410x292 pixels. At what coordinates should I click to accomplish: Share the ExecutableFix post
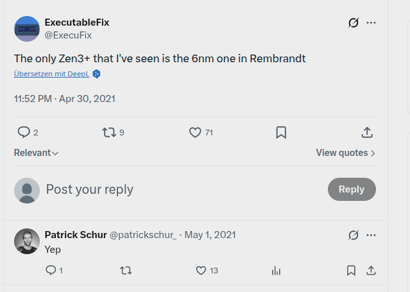coord(367,132)
